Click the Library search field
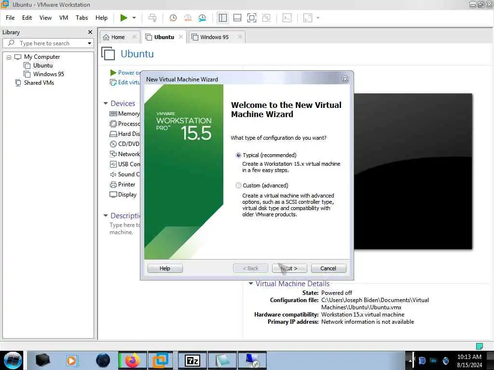 tap(47, 43)
